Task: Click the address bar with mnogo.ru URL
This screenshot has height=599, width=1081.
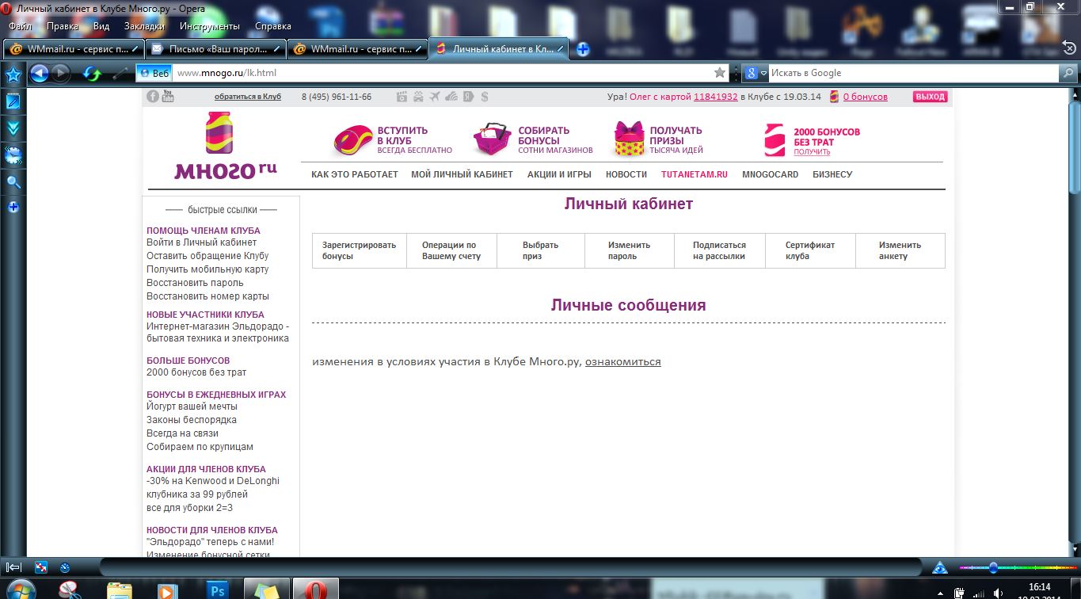Action: click(x=443, y=73)
